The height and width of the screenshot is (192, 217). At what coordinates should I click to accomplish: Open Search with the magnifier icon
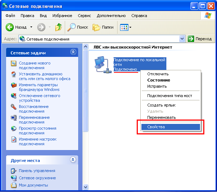[x=71, y=27]
